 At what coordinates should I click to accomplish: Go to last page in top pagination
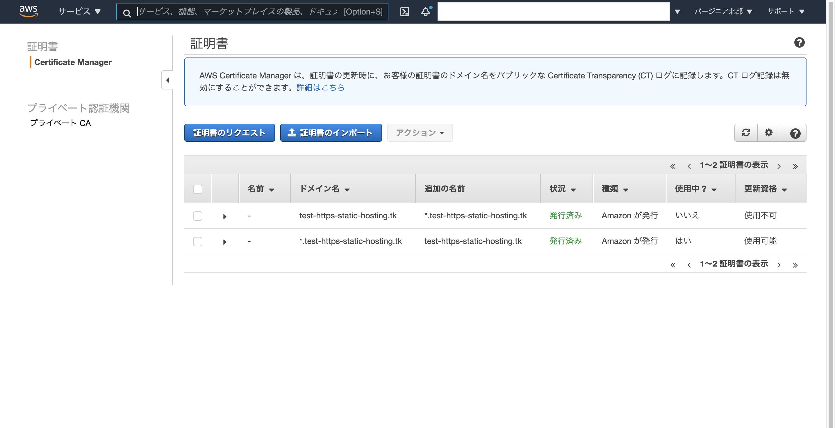tap(795, 166)
